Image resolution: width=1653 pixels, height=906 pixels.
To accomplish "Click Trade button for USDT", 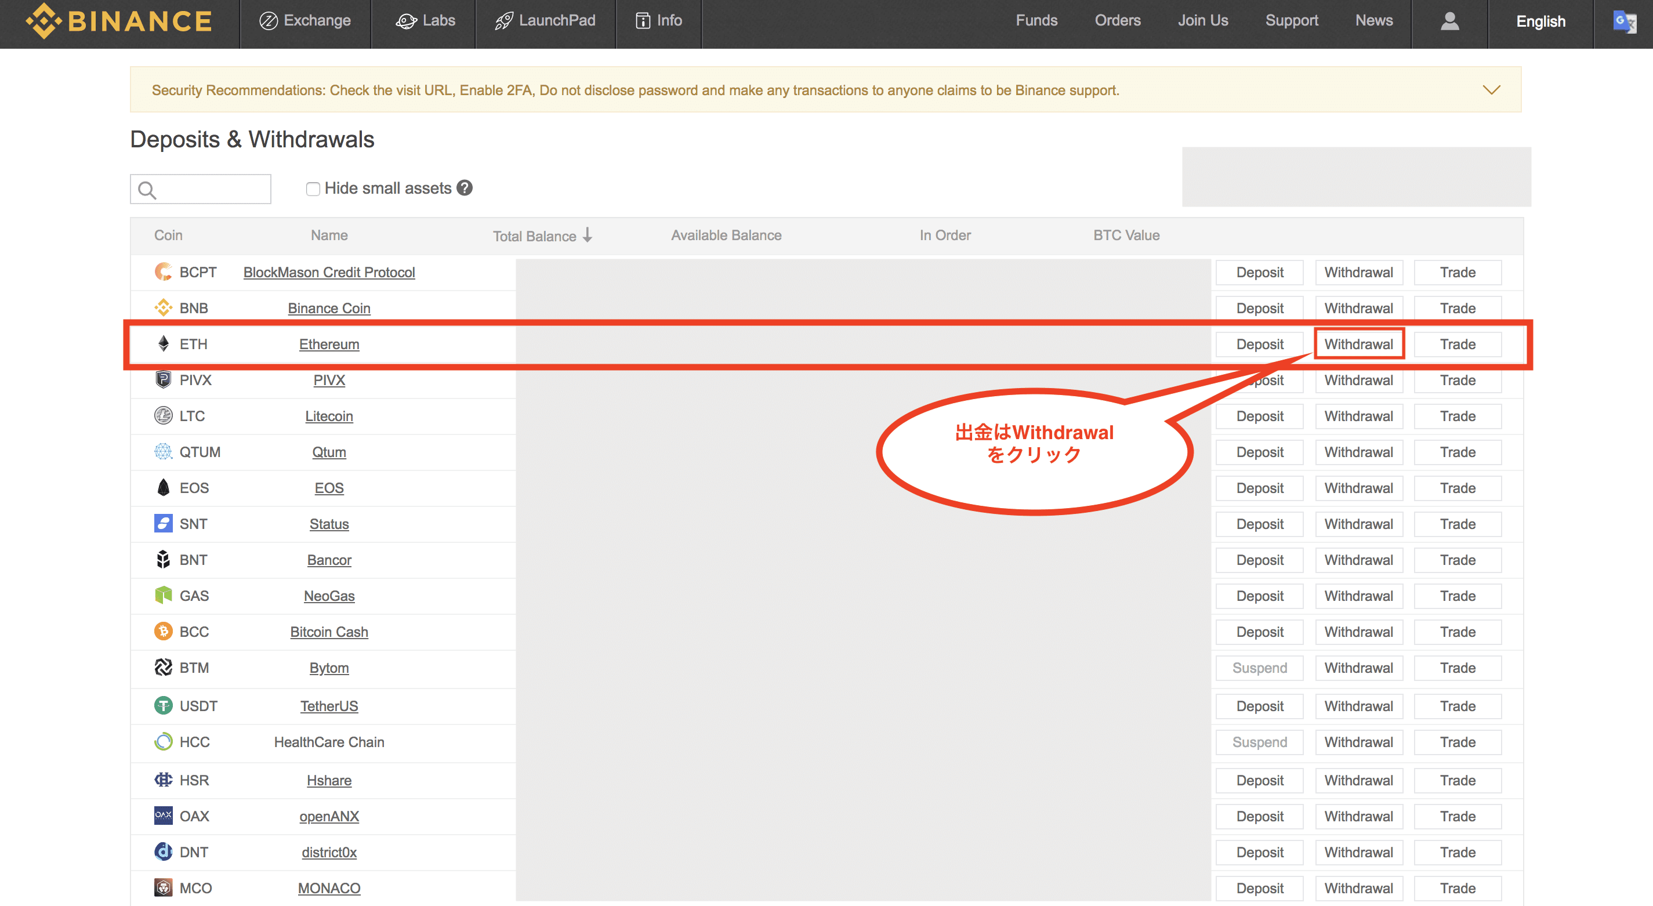I will 1458,706.
